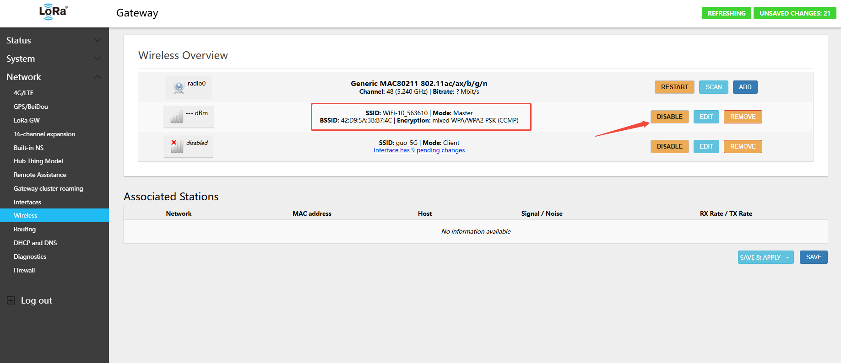Open the Save & Apply dropdown arrow
This screenshot has width=841, height=363.
coord(787,257)
